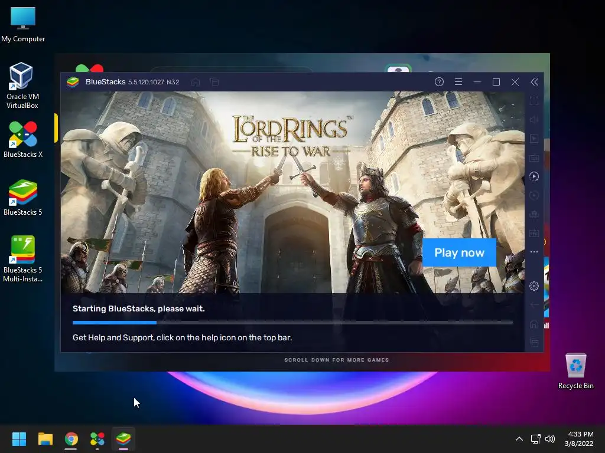Switch to BlueStacks X in taskbar

tap(97, 439)
